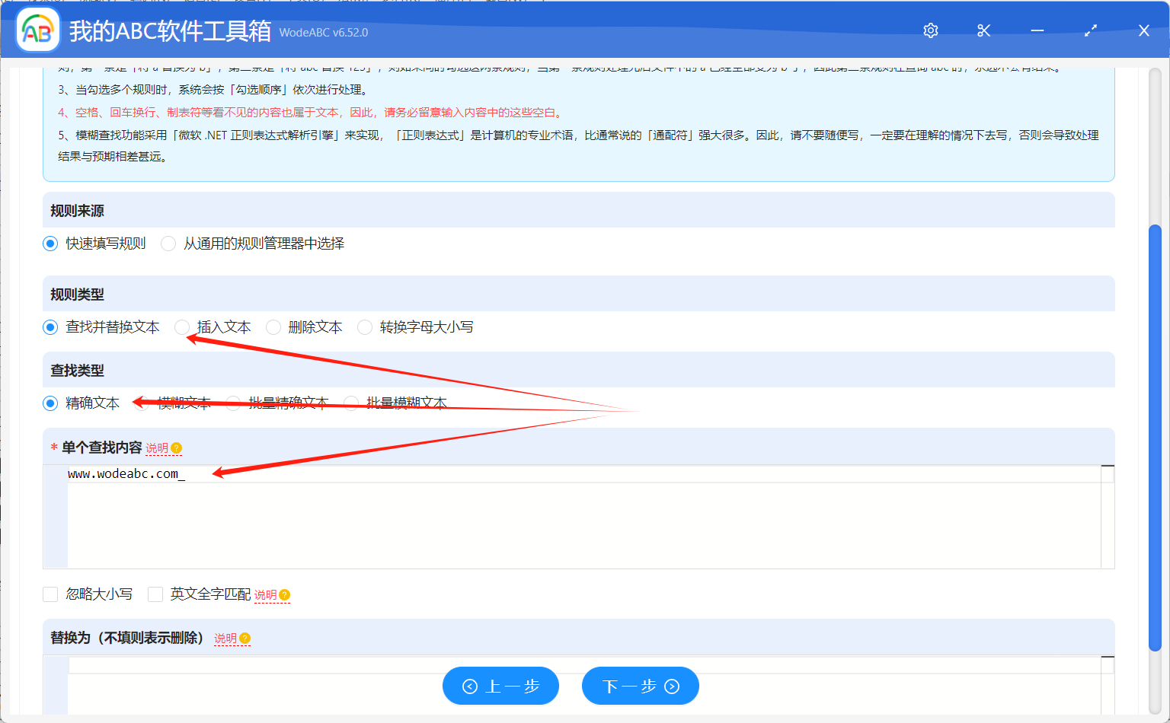Click help icon beside 单个查找内容
Image resolution: width=1170 pixels, height=723 pixels.
[177, 448]
